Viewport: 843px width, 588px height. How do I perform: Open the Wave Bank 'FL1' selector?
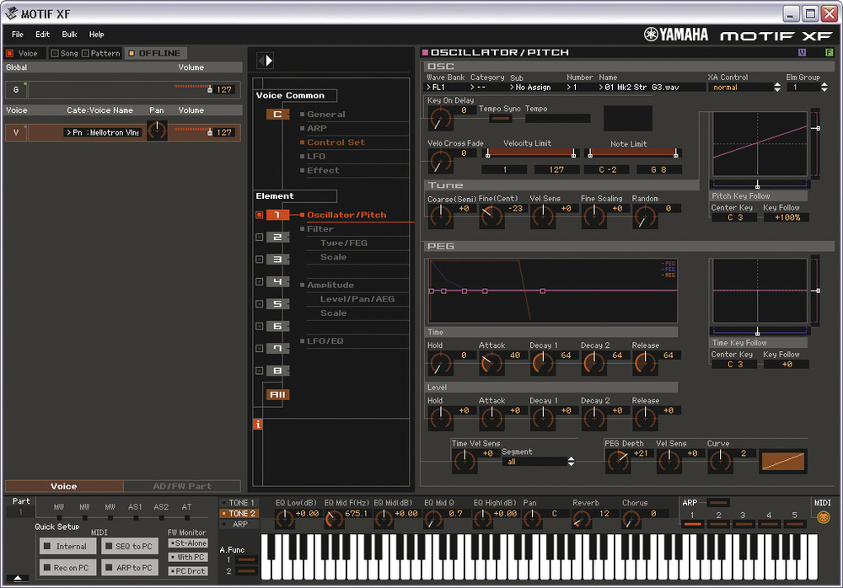(x=446, y=87)
